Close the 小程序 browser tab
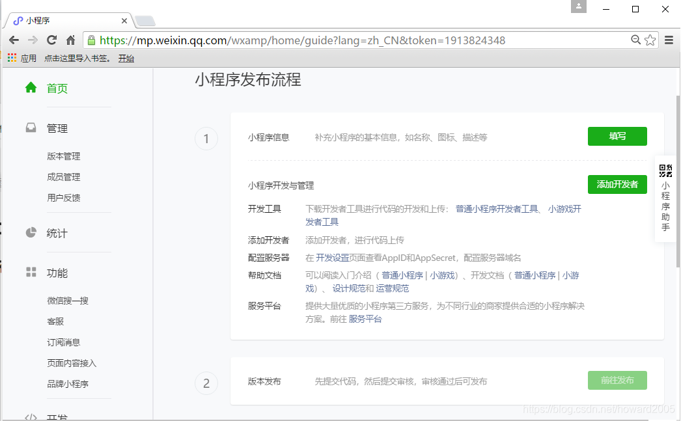681x421 pixels. [124, 21]
